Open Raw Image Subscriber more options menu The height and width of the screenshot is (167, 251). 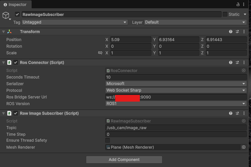tap(244, 113)
